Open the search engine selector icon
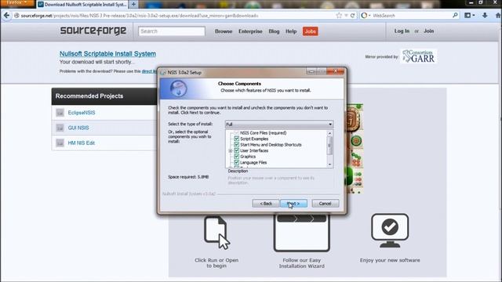 (366, 16)
